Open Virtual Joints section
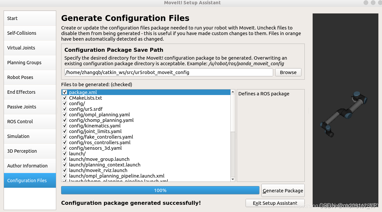The width and height of the screenshot is (382, 212). 30,48
